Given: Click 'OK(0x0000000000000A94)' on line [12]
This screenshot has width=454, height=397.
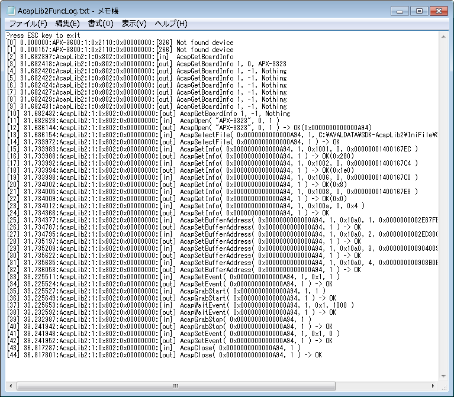Looking at the screenshot, I should tap(333, 128).
